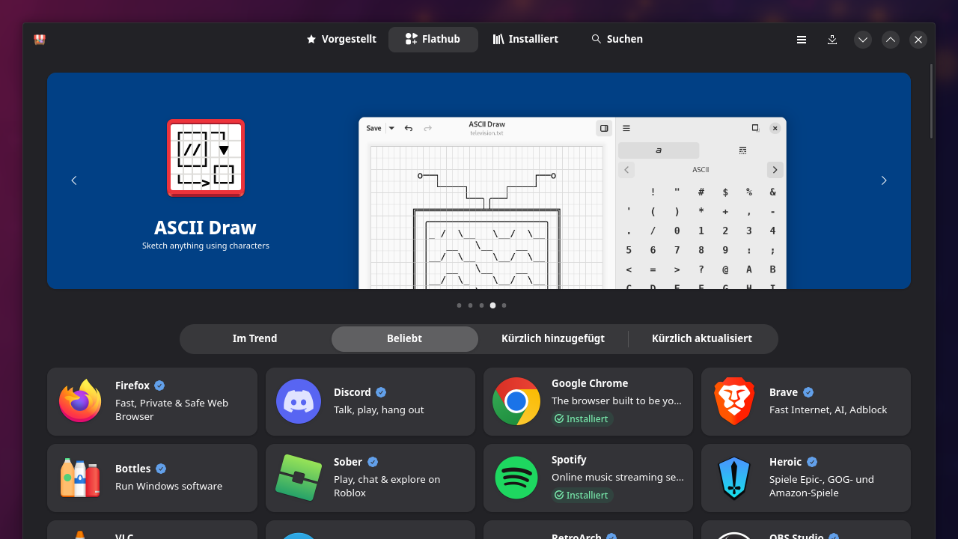Click the Heroic launcher shield icon
Screen dimensions: 958x539
(x=734, y=478)
